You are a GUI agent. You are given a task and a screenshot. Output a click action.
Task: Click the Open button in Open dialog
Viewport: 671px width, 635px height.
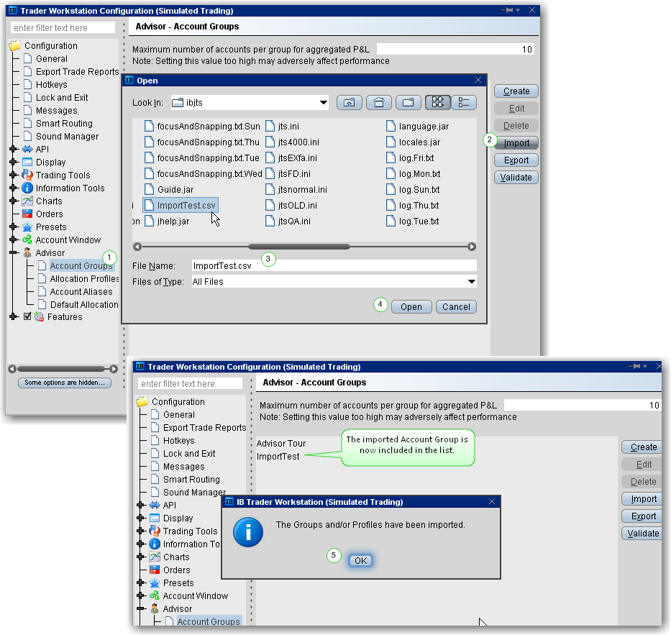point(411,307)
